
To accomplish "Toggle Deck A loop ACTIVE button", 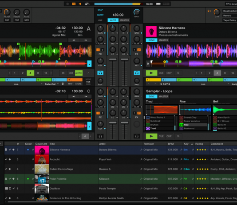I will click(x=79, y=73).
